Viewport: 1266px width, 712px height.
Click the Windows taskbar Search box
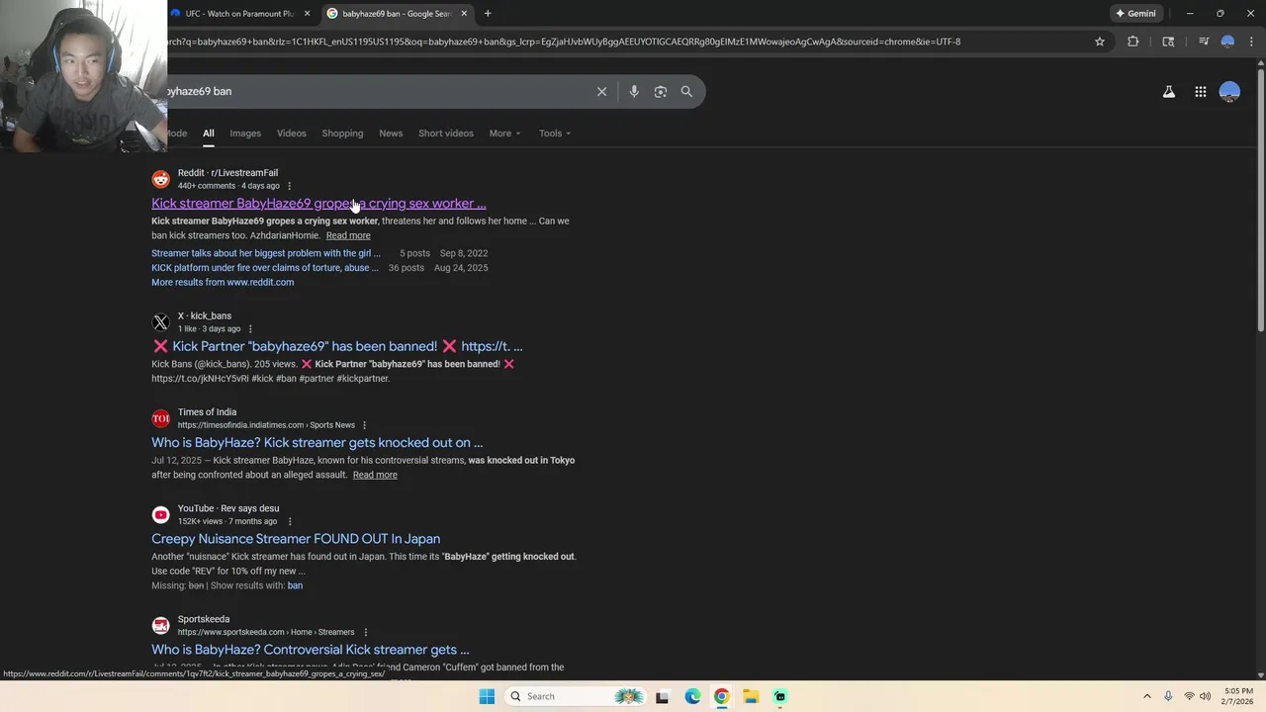coord(578,696)
